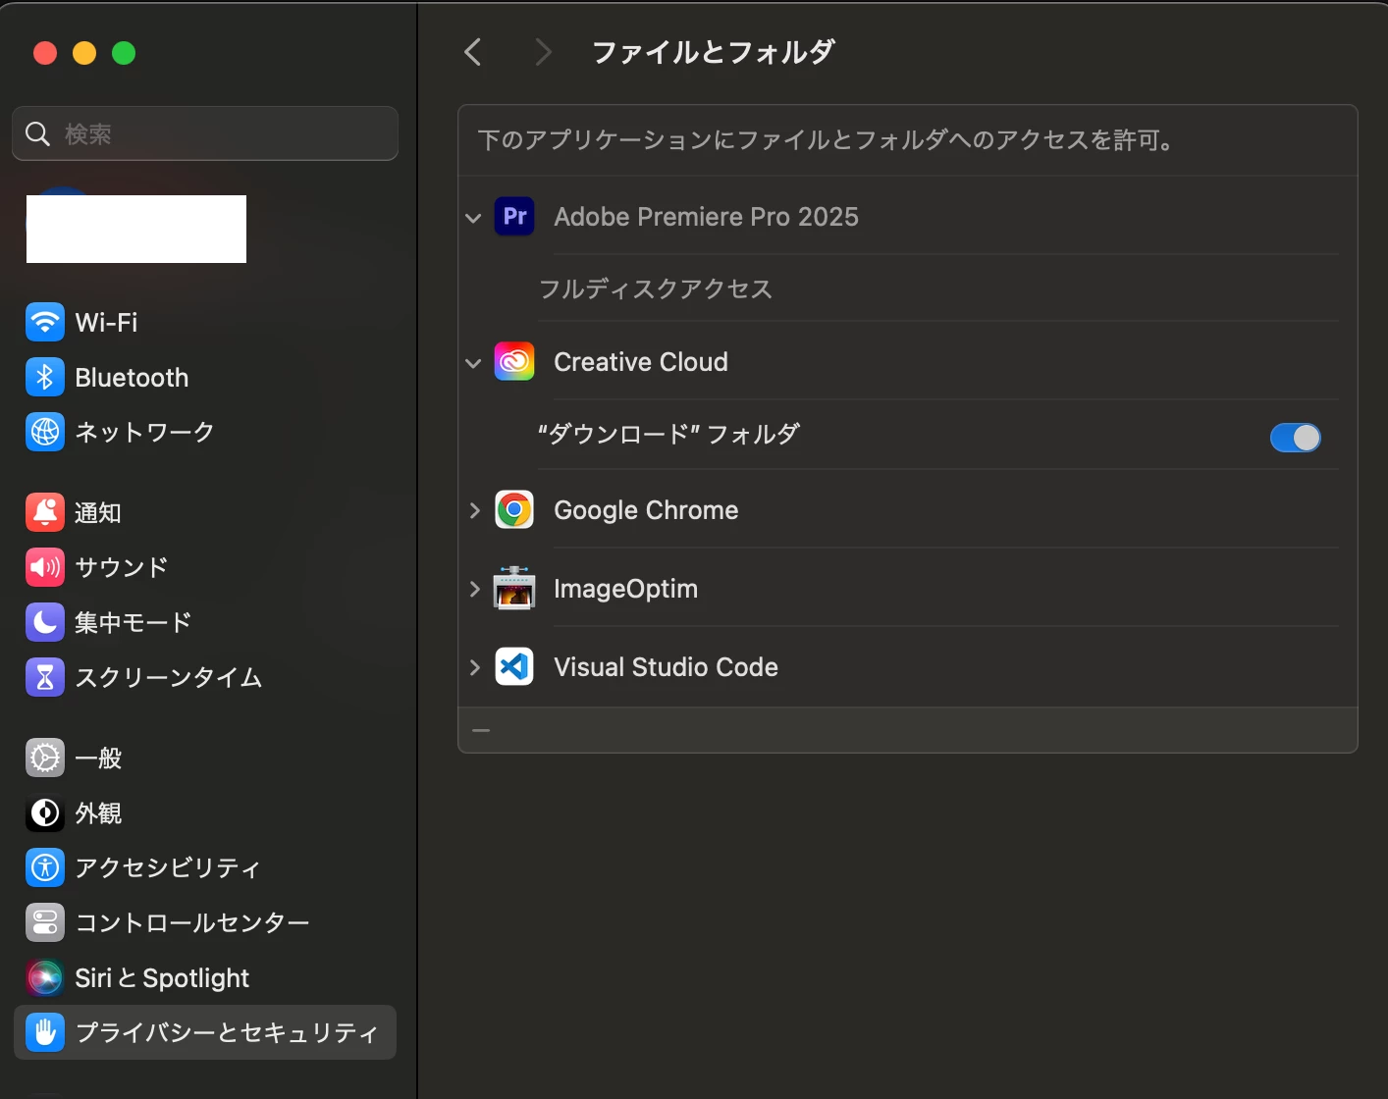Open the Wi-Fi settings pane

[x=205, y=322]
